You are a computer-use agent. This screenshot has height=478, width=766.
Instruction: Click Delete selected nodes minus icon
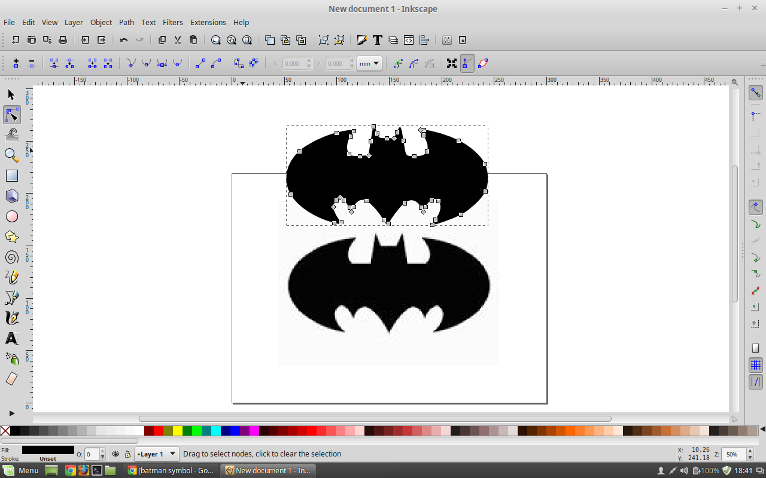(x=32, y=63)
